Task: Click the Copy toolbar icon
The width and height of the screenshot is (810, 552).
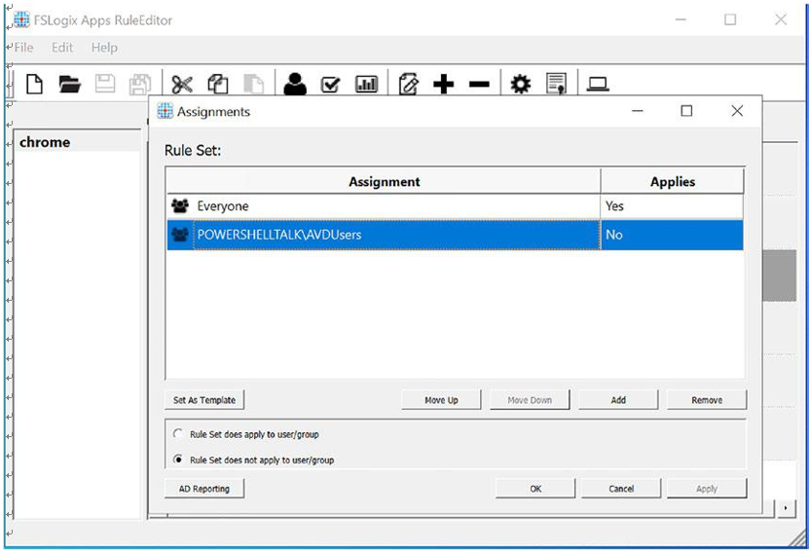Action: coord(217,84)
